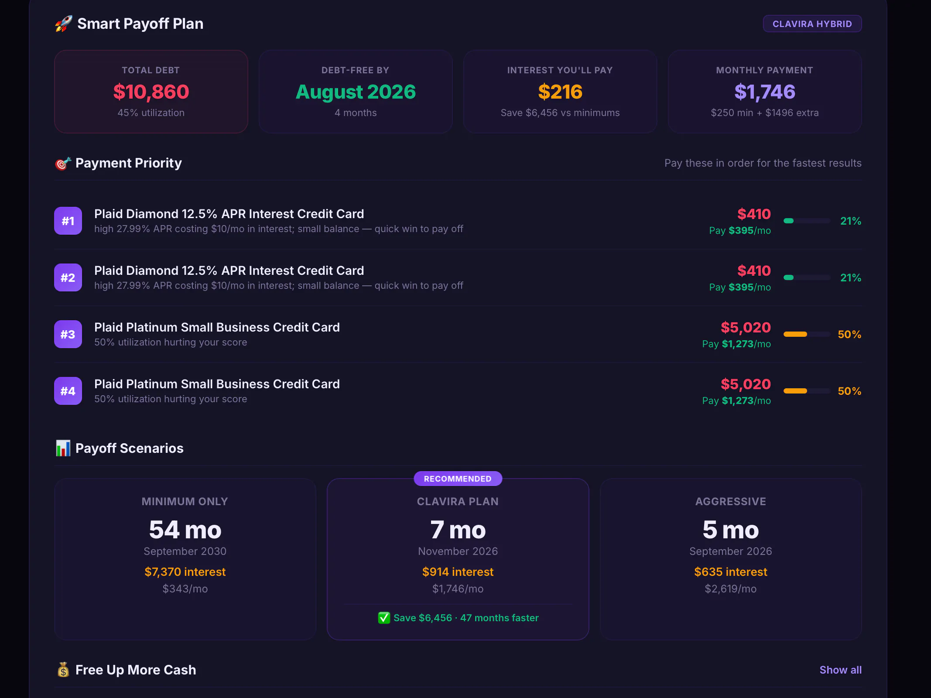The height and width of the screenshot is (698, 931).
Task: Select the #3 priority badge
Action: pos(68,334)
